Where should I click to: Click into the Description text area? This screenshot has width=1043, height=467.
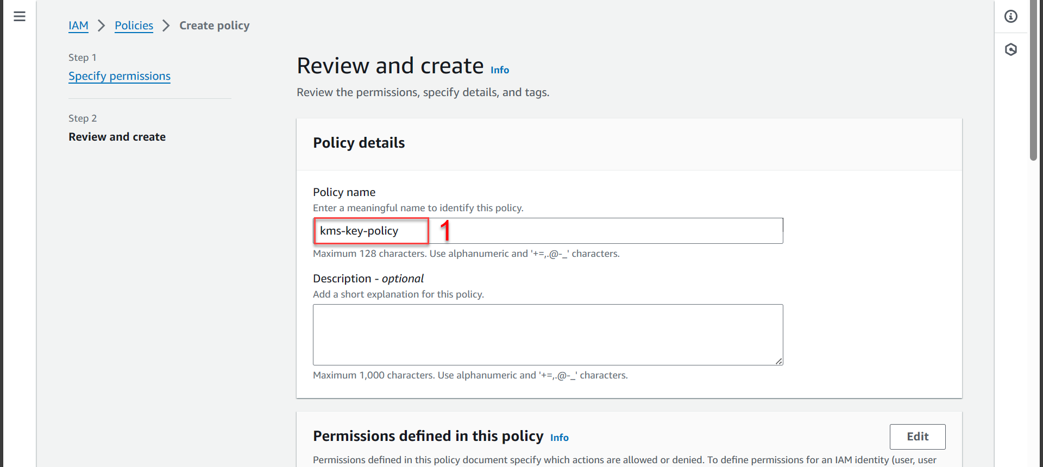point(548,335)
